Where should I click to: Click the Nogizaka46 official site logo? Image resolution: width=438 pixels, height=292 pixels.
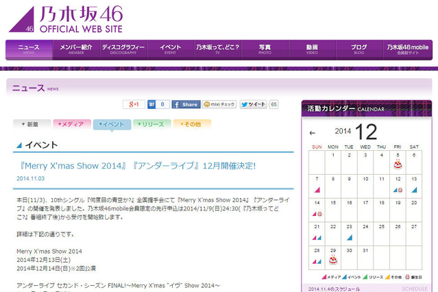[x=66, y=19]
